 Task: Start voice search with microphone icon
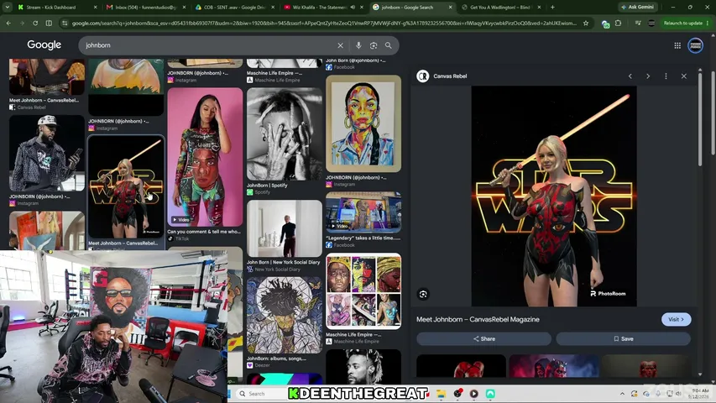[358, 45]
